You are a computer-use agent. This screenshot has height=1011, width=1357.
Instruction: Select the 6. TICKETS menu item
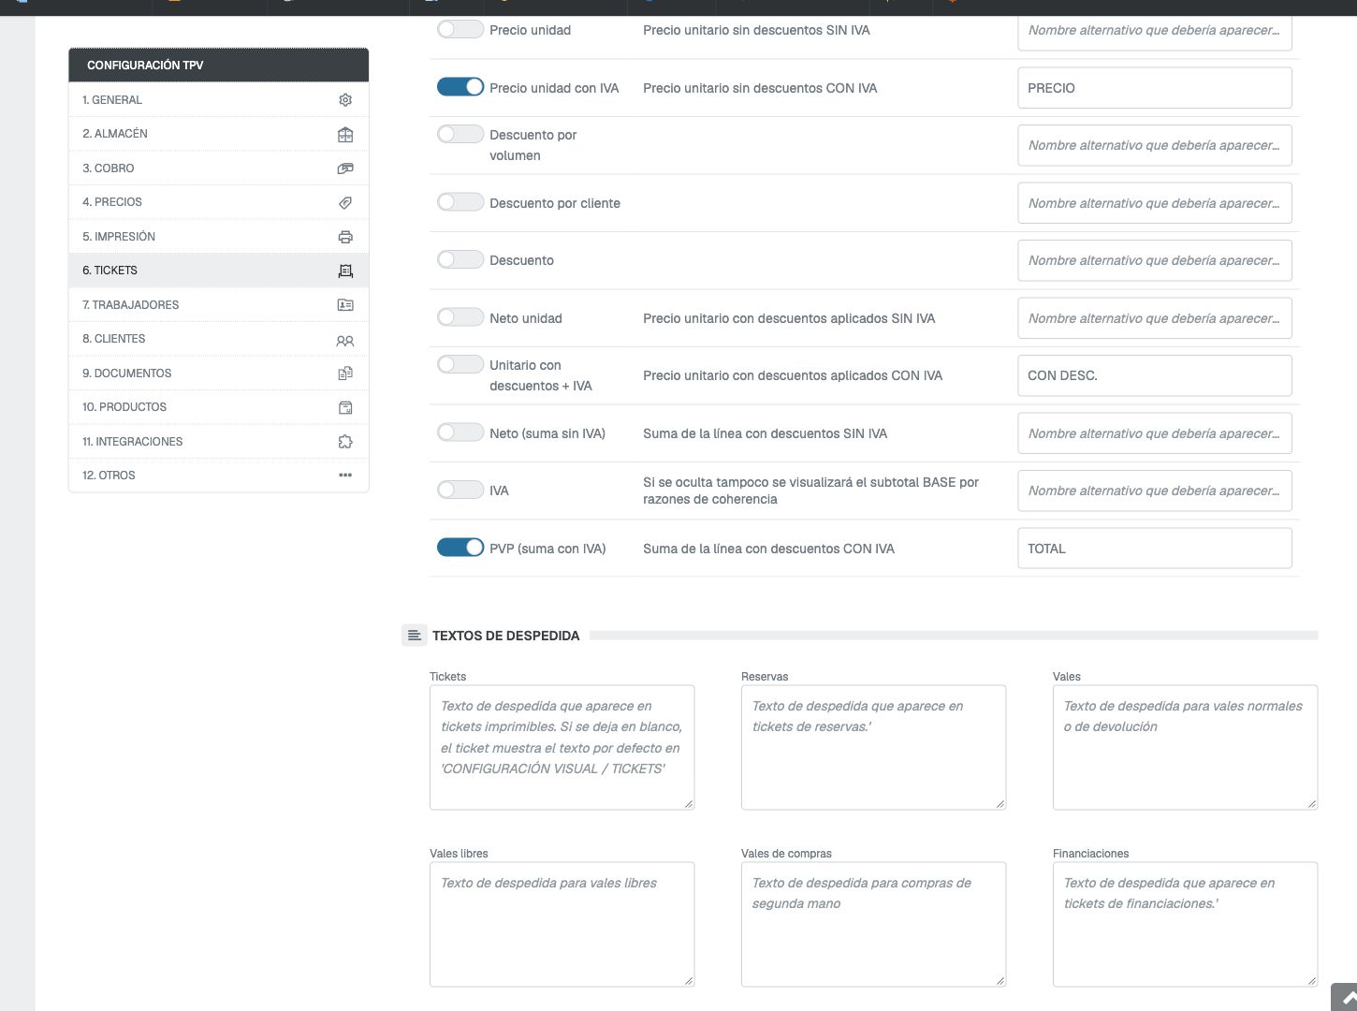pos(219,271)
